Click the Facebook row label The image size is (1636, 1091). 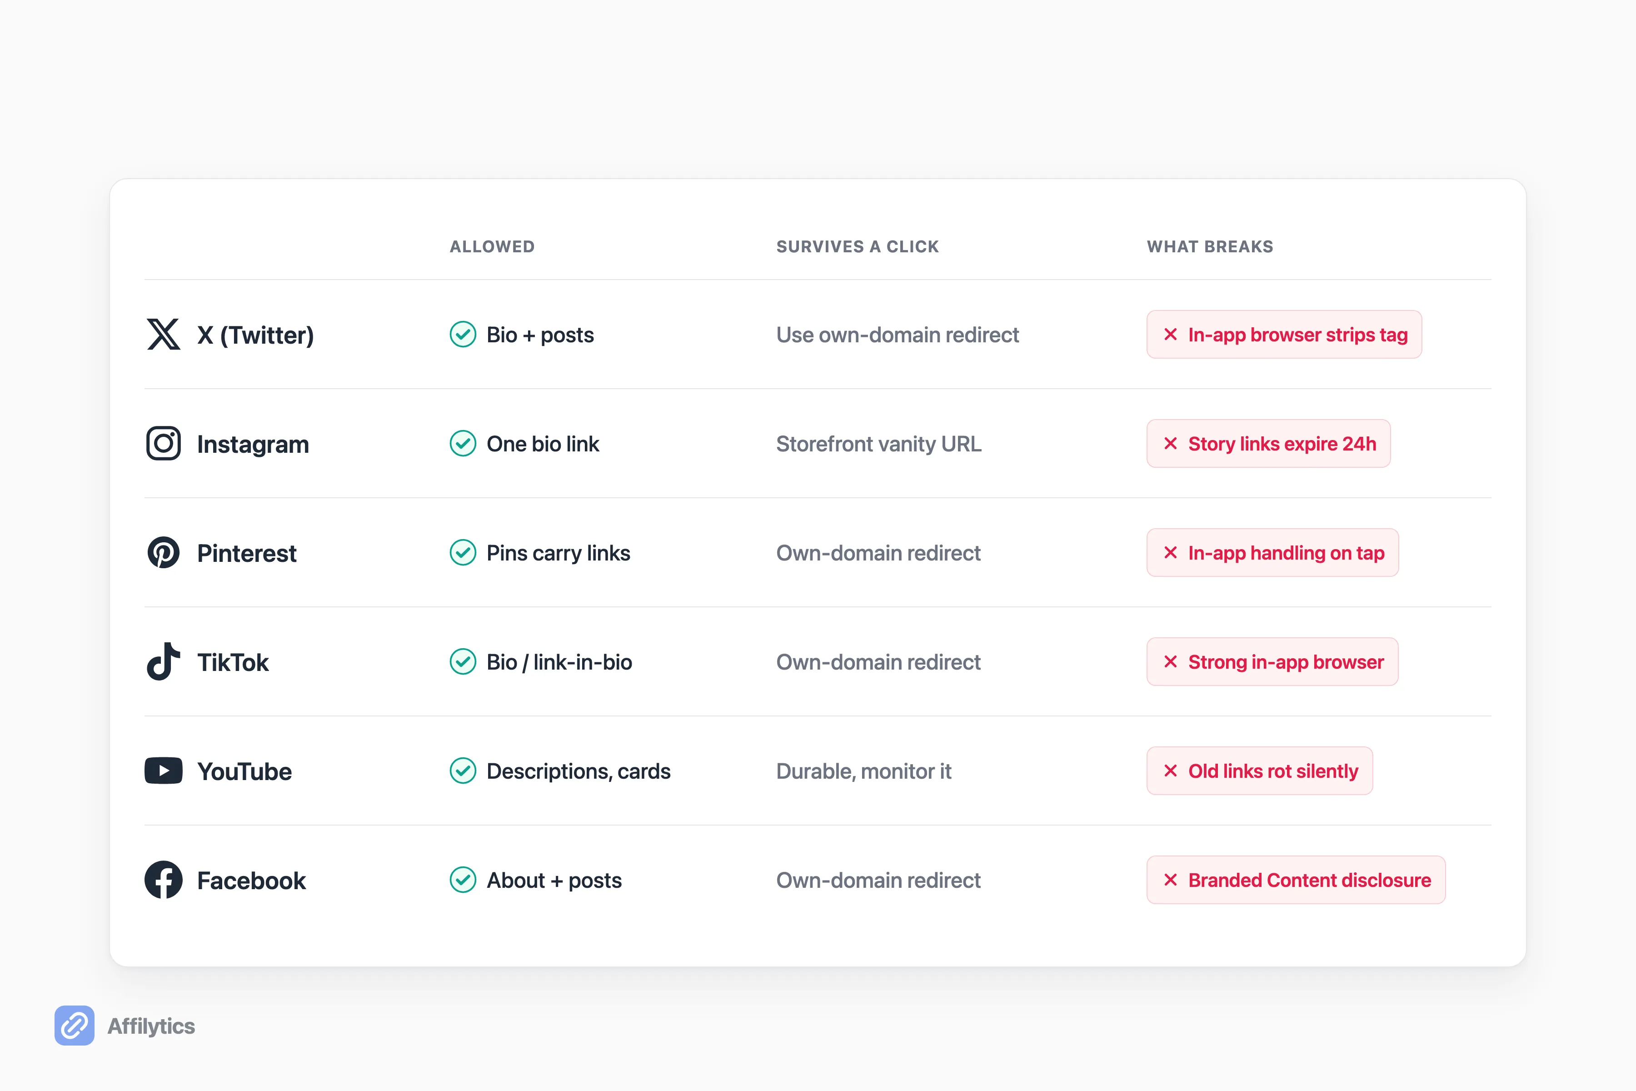pyautogui.click(x=252, y=881)
